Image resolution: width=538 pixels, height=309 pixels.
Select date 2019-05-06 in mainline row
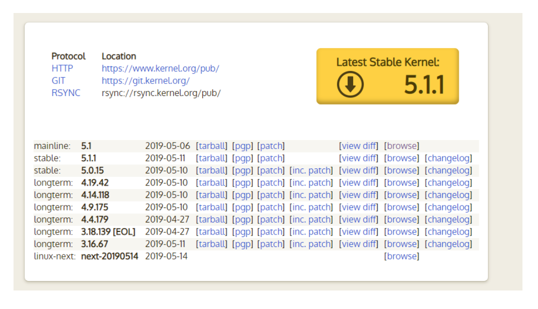click(x=167, y=146)
